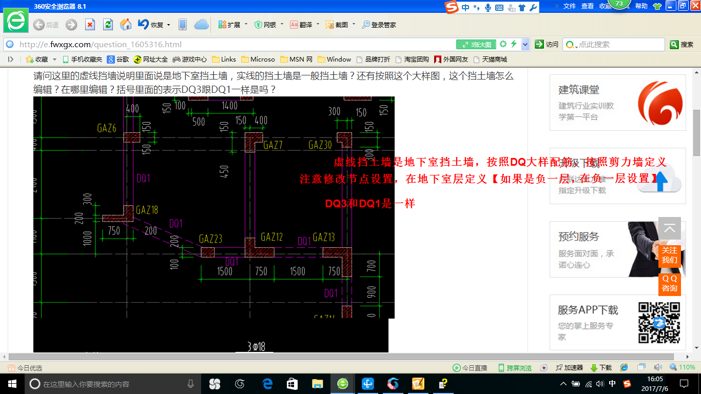Open the Microso bookmark folder
701x394 pixels.
(258, 60)
